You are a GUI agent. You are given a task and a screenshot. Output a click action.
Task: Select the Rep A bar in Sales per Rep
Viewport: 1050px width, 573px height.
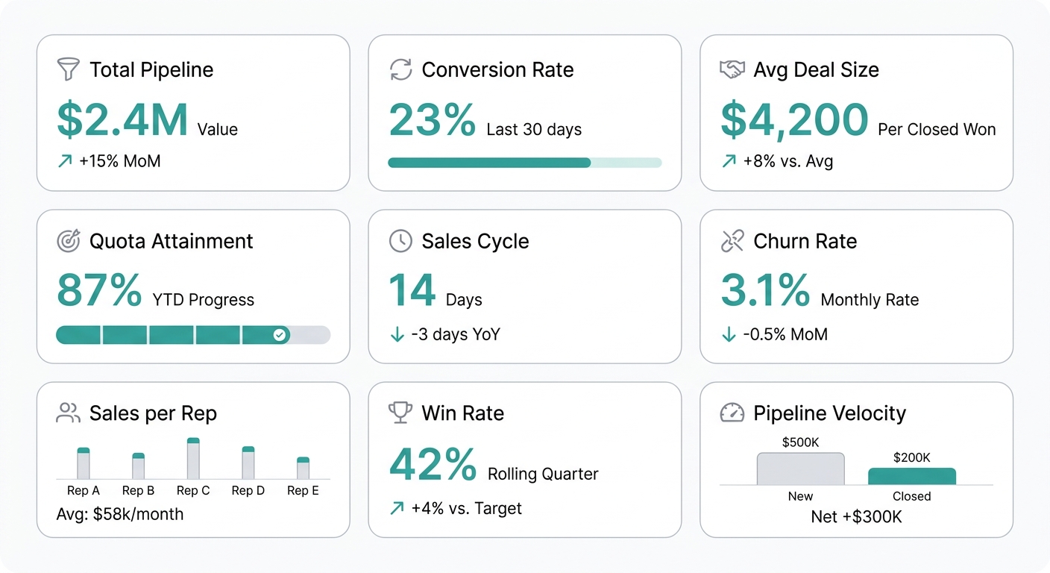tap(84, 463)
